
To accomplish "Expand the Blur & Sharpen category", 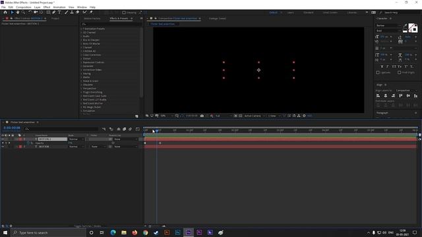I will (x=81, y=40).
